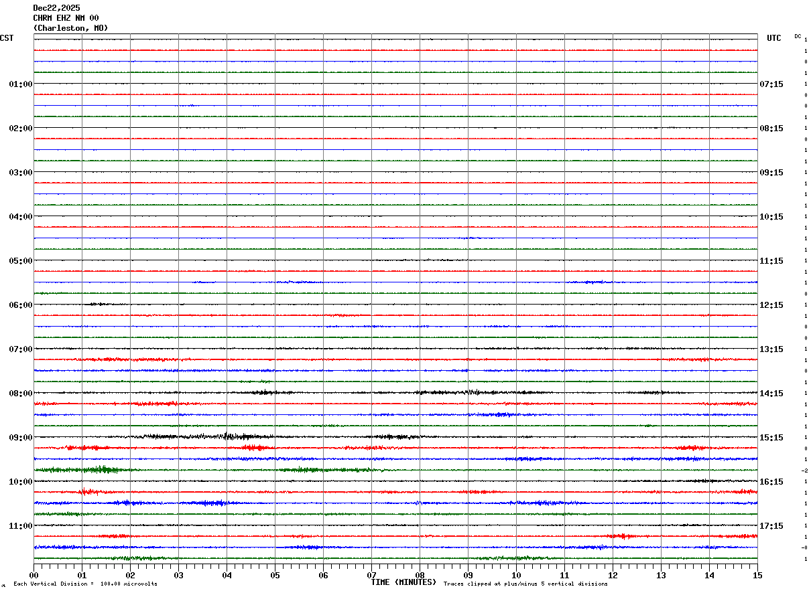Select the 04:00 CST time label
This screenshot has width=811, height=593.
[21, 217]
